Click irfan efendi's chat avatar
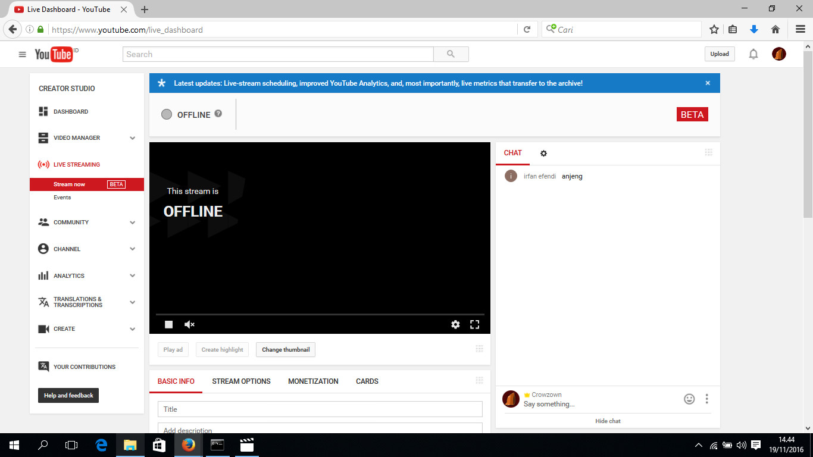 tap(511, 176)
